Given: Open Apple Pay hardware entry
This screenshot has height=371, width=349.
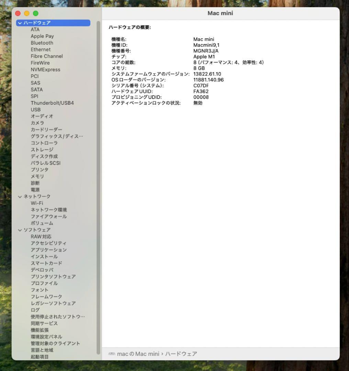Looking at the screenshot, I should pos(42,36).
